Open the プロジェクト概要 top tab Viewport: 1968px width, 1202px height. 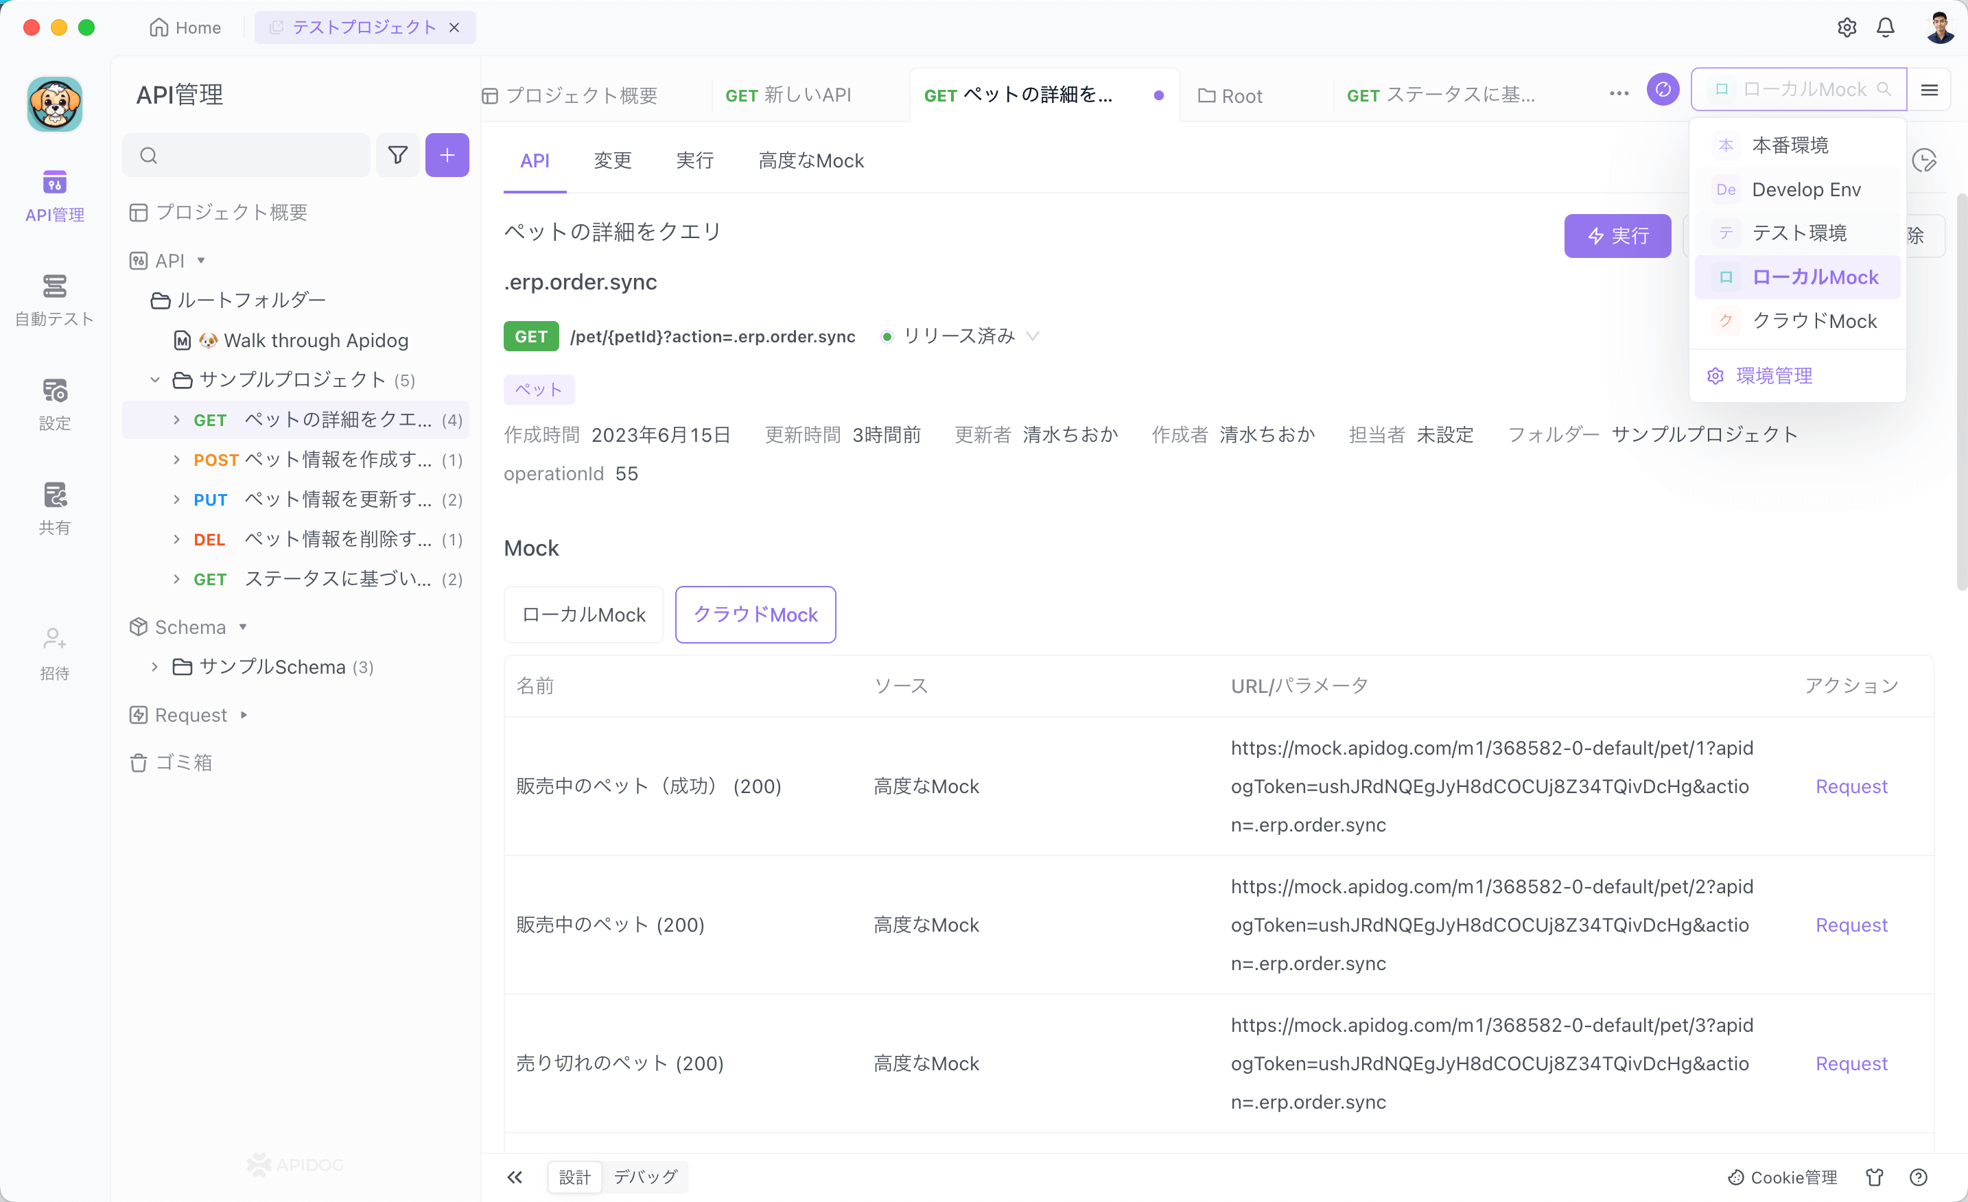[x=570, y=95]
